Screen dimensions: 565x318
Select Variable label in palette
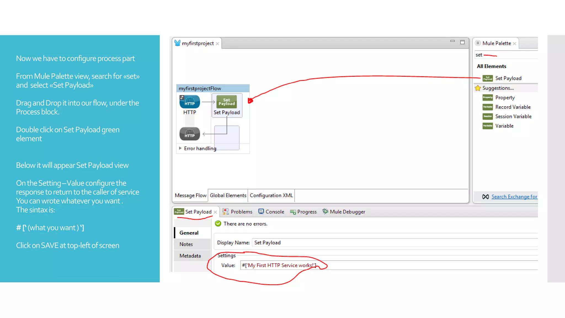504,126
